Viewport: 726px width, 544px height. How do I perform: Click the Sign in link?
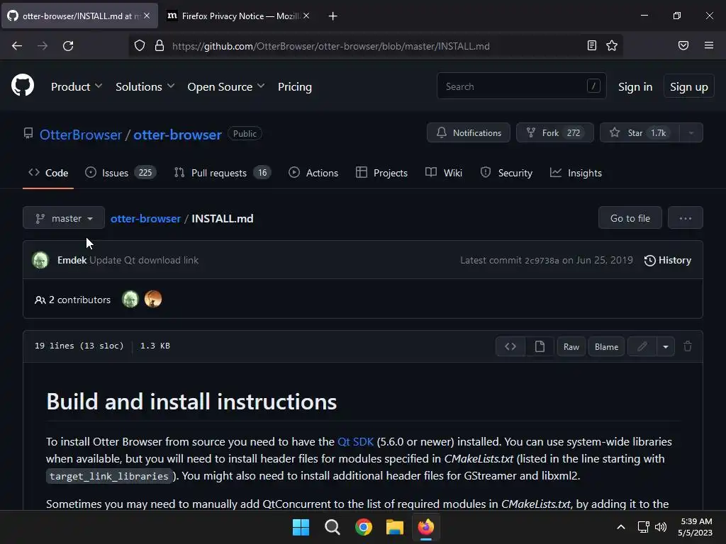tap(635, 86)
